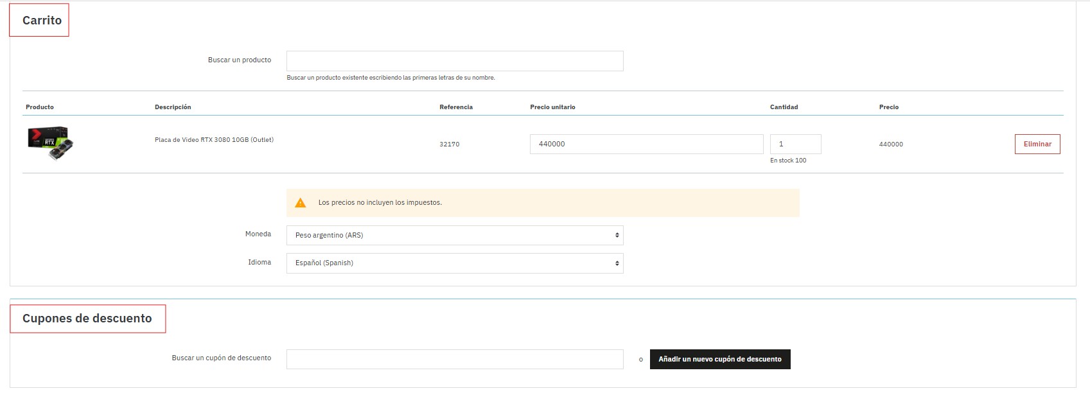
Task: Open the Moneda currency dropdown
Action: [x=454, y=235]
